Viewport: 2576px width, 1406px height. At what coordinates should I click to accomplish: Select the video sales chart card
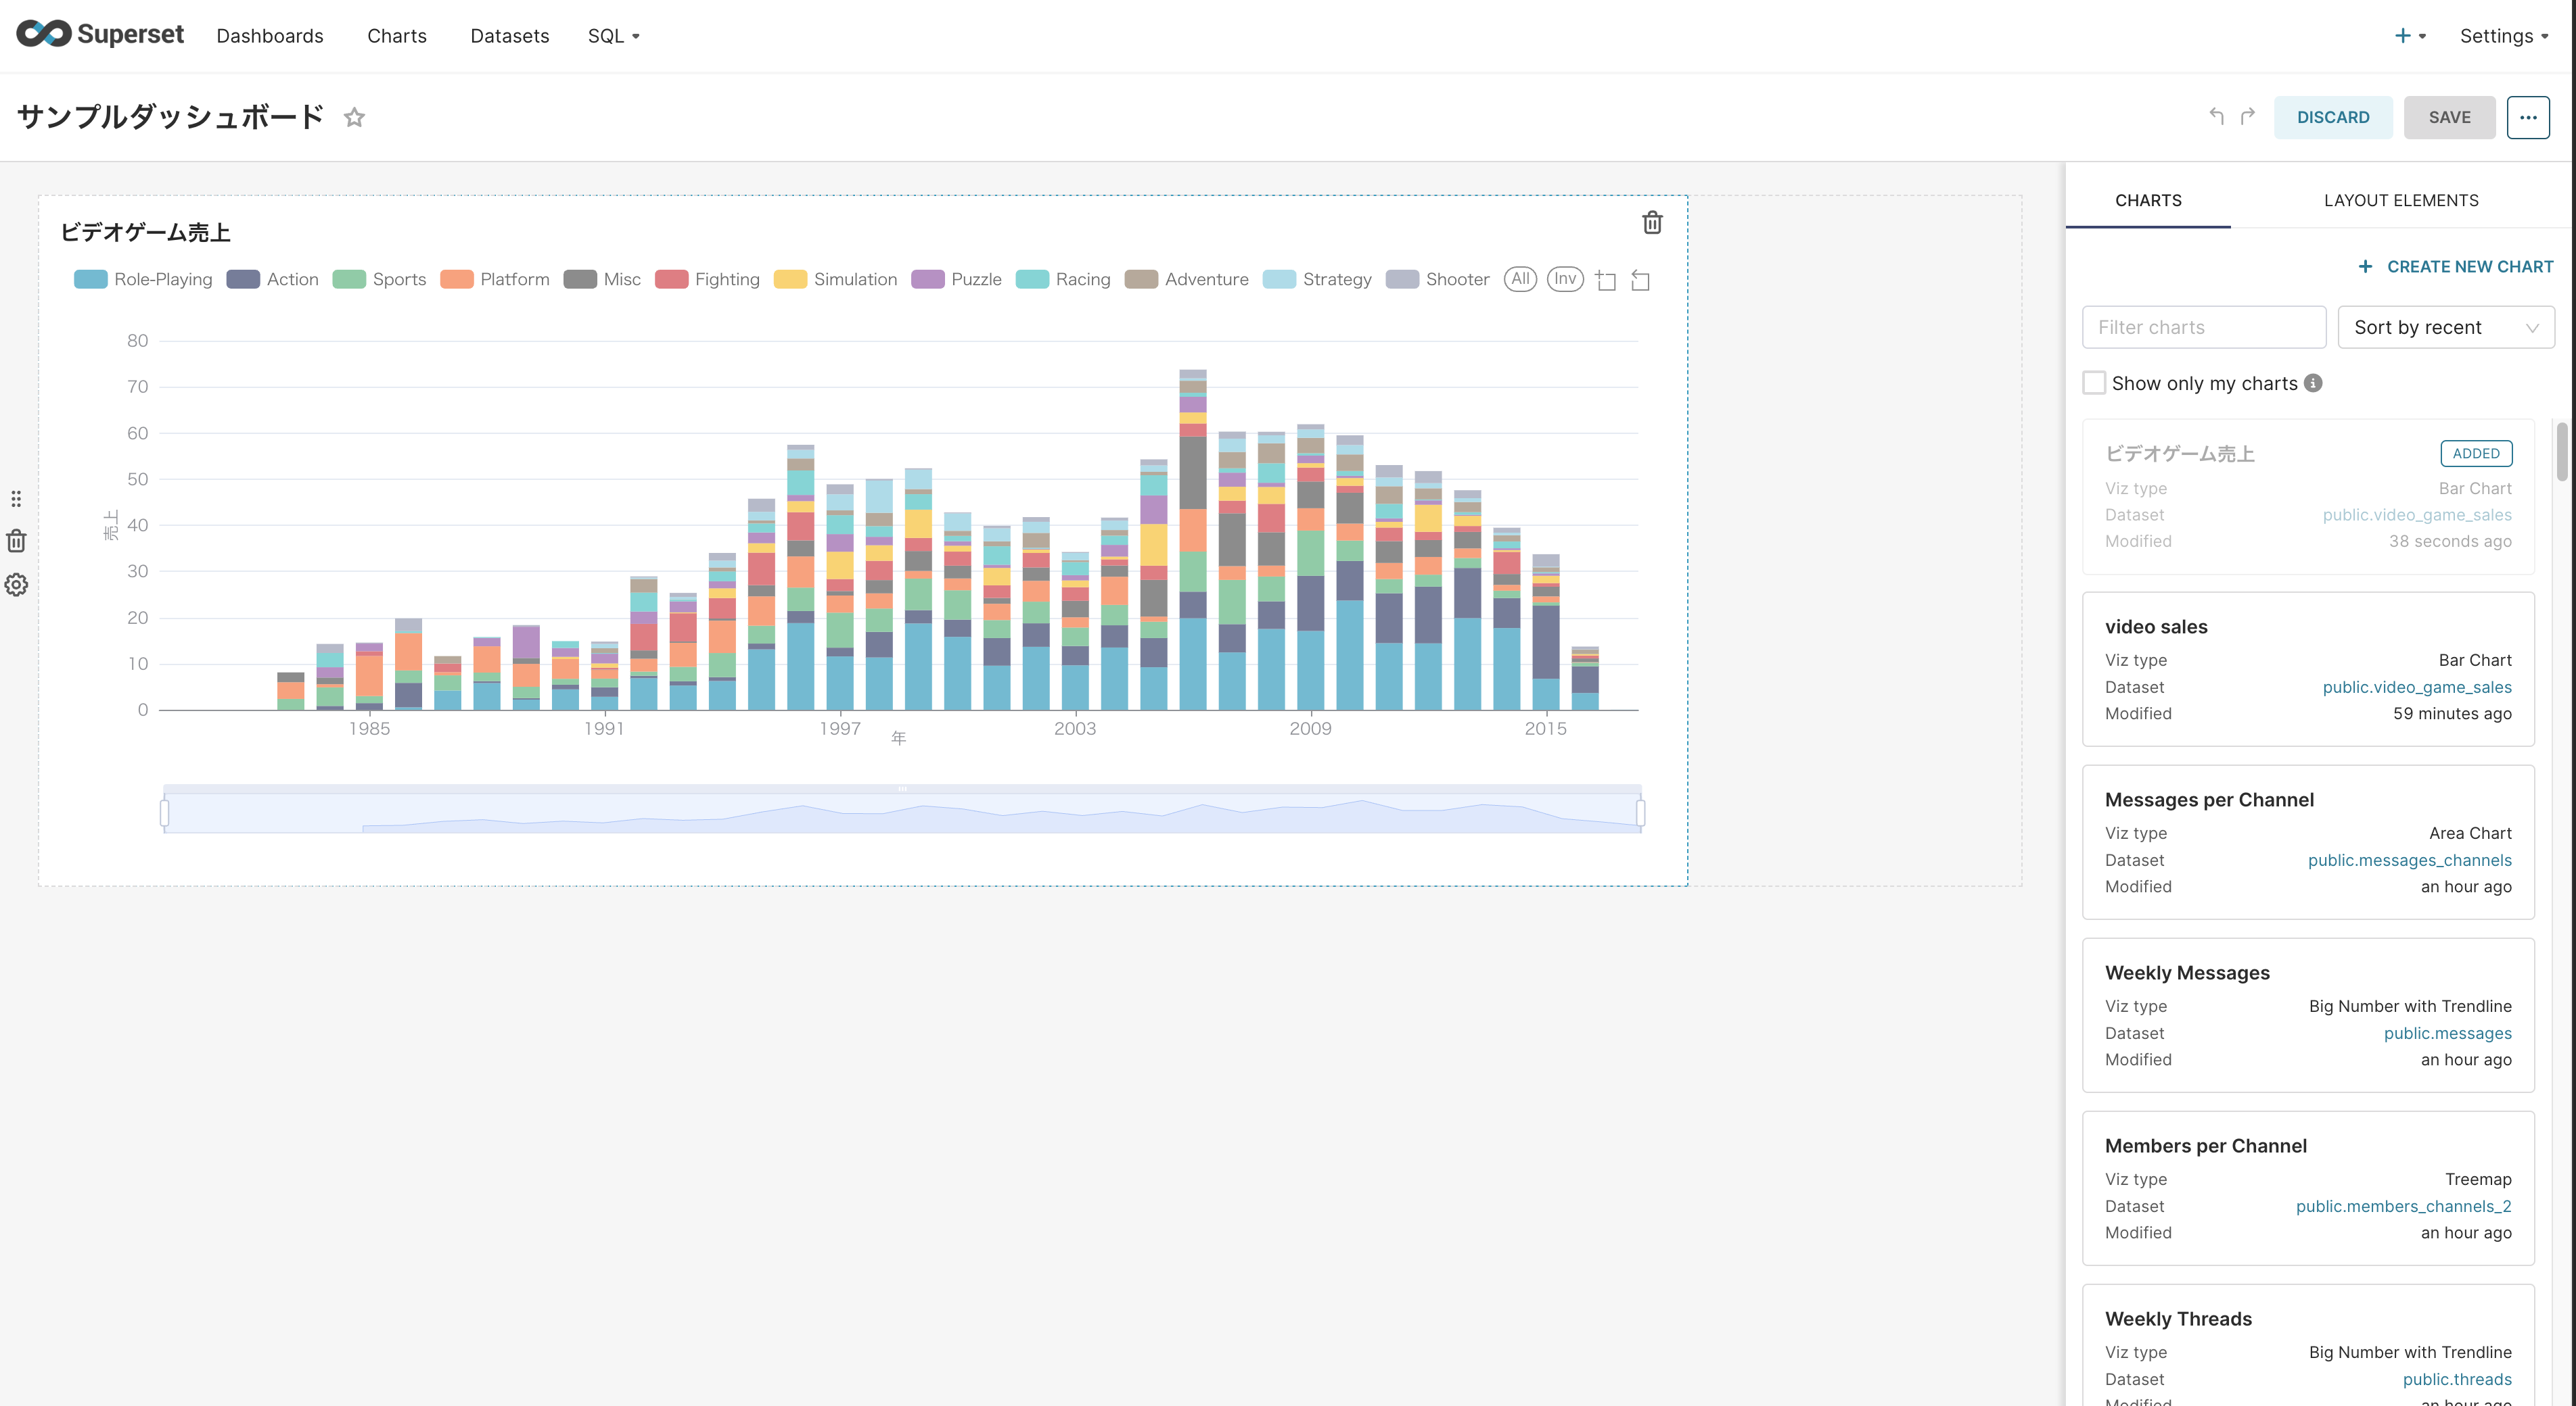pyautogui.click(x=2308, y=669)
